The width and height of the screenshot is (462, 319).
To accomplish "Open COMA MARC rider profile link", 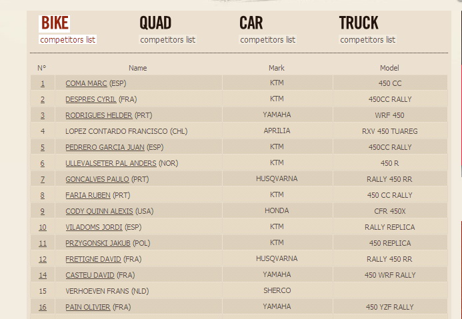I will click(x=86, y=83).
